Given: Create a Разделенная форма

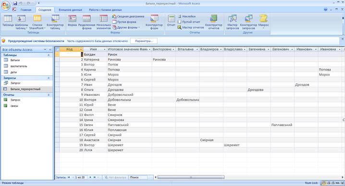Looking at the screenshot, I should tap(86, 22).
